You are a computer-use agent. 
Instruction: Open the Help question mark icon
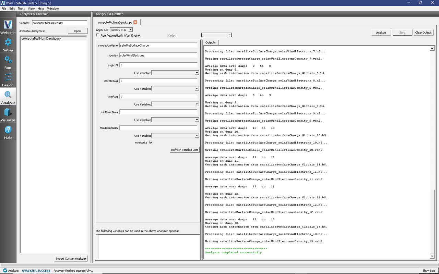pyautogui.click(x=8, y=132)
